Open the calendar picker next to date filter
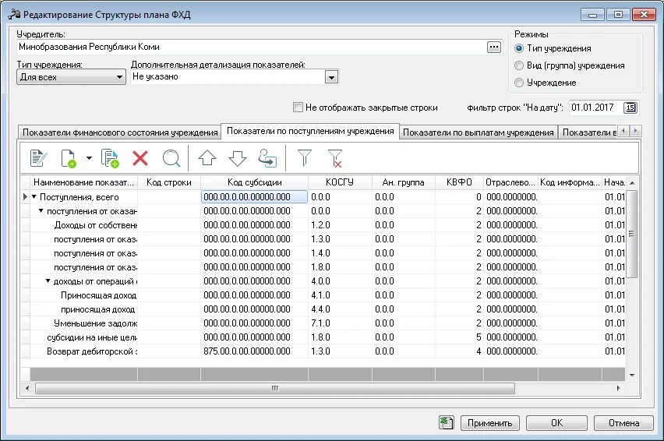 point(630,108)
